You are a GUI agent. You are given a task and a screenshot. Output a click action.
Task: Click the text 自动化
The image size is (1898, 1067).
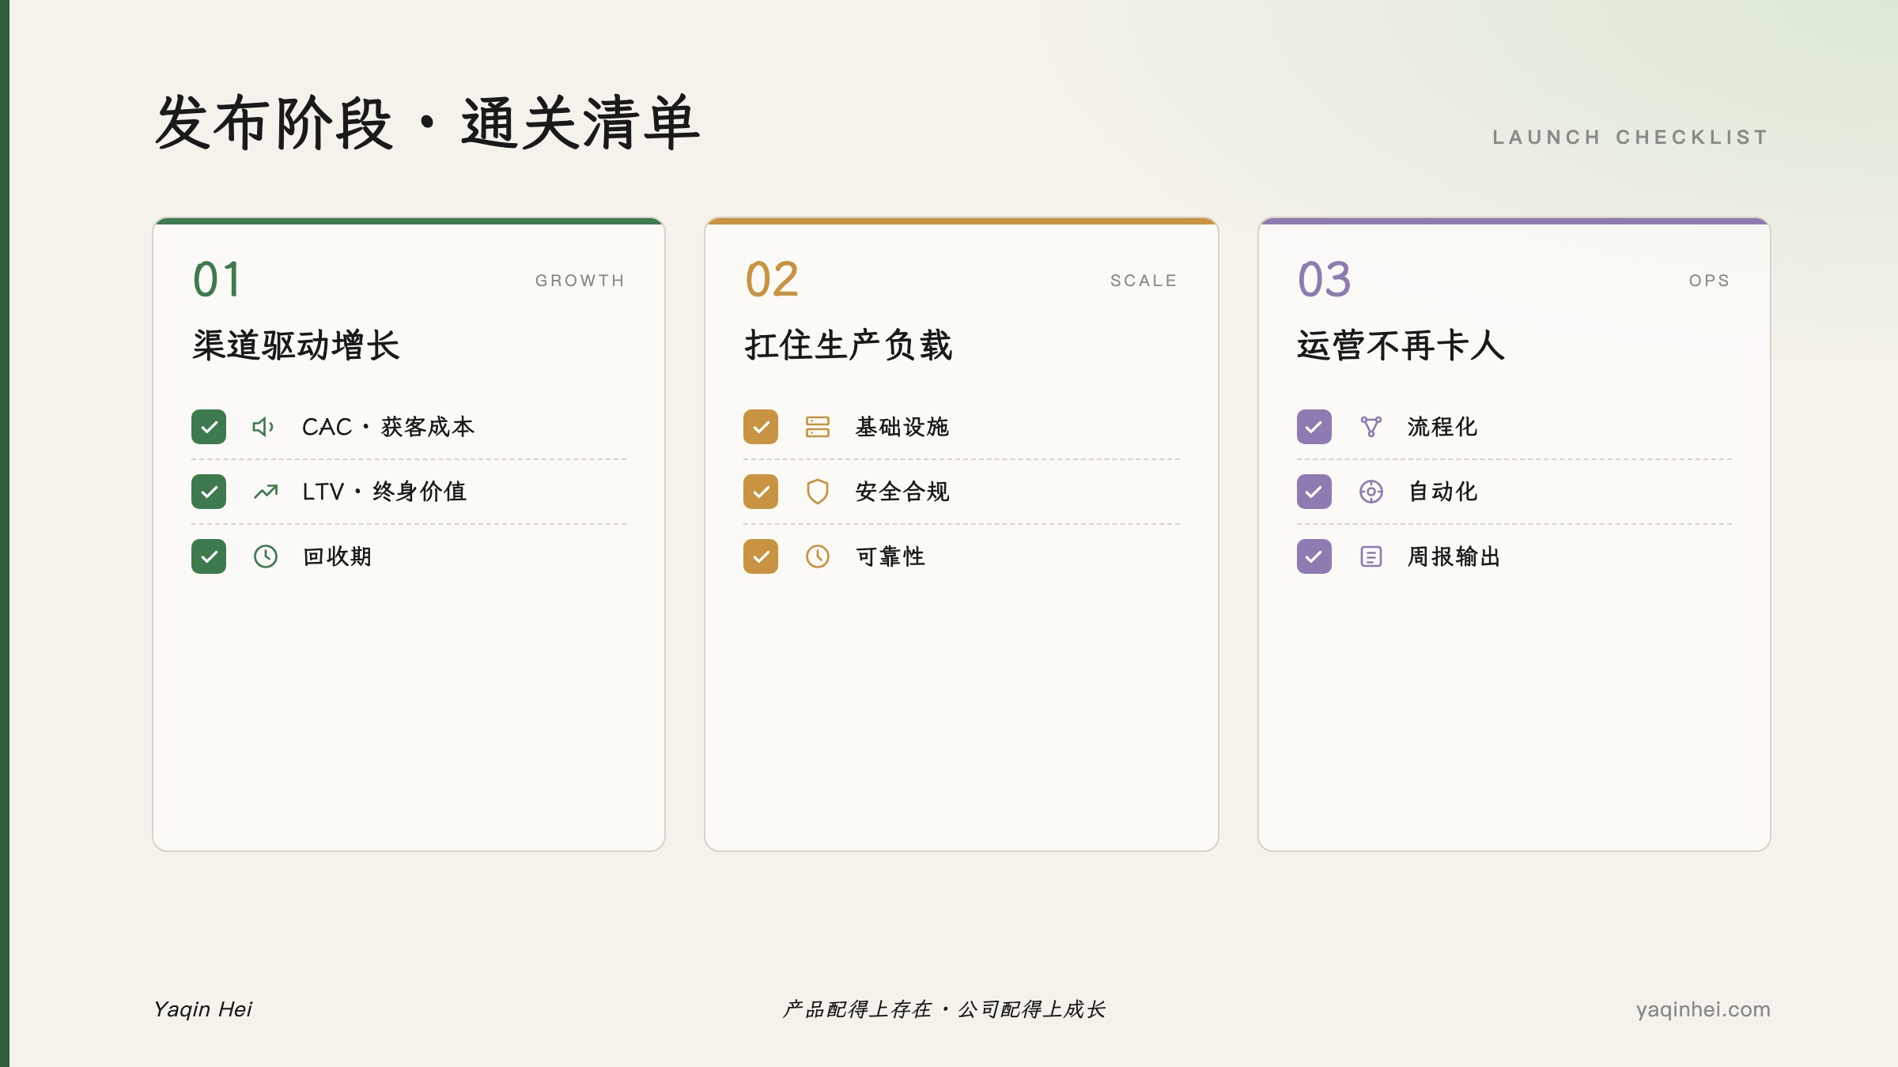[1442, 492]
